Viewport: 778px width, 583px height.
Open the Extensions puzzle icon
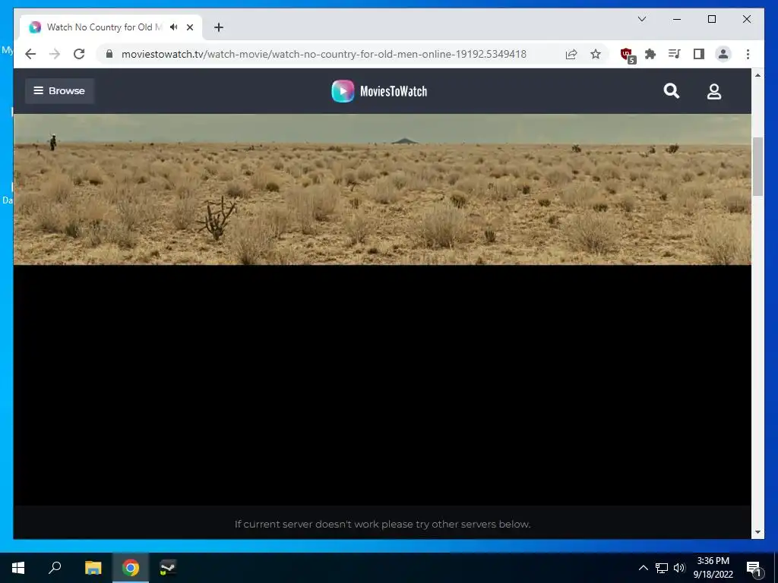[x=650, y=54]
